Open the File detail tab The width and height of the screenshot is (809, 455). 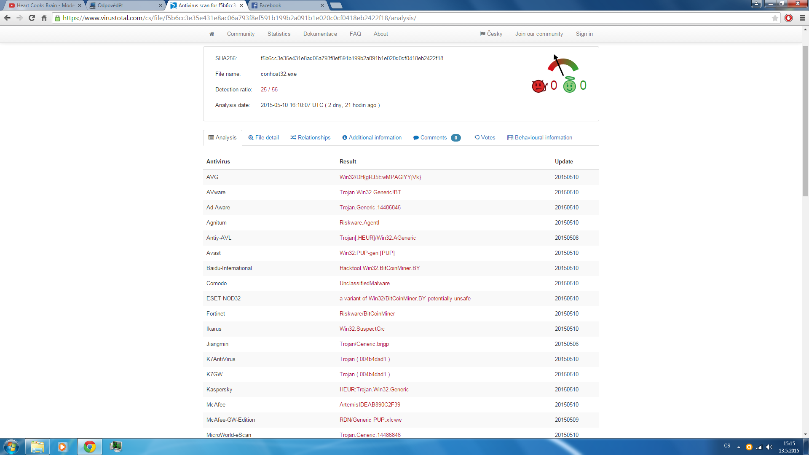coord(263,138)
